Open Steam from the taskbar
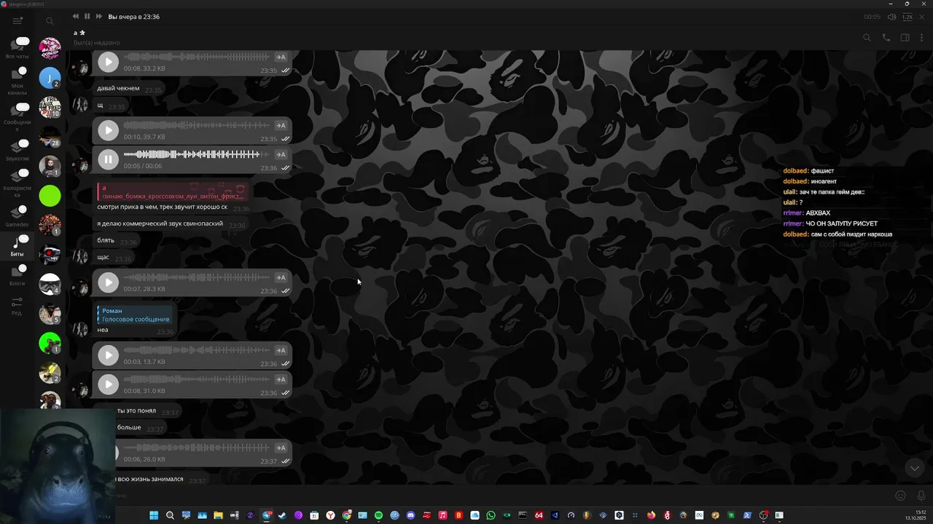Viewport: 933px width, 524px height. click(282, 515)
